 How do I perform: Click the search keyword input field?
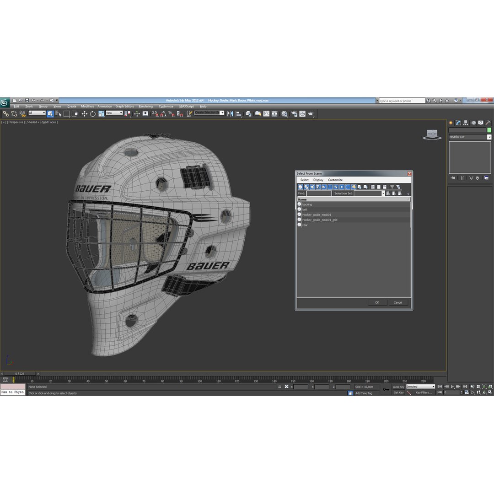402,101
